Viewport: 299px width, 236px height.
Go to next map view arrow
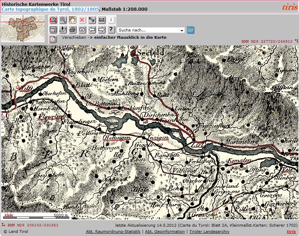click(x=101, y=30)
